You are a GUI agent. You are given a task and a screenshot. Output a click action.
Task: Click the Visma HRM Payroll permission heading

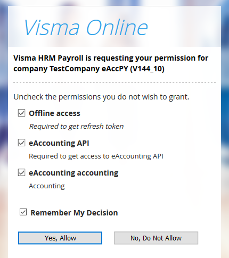[x=111, y=63]
